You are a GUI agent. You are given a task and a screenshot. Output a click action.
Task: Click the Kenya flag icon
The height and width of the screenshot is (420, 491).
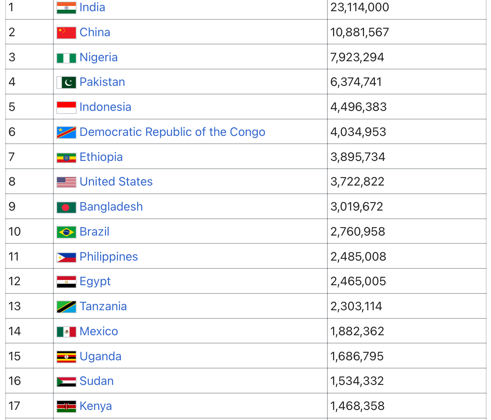click(x=66, y=407)
